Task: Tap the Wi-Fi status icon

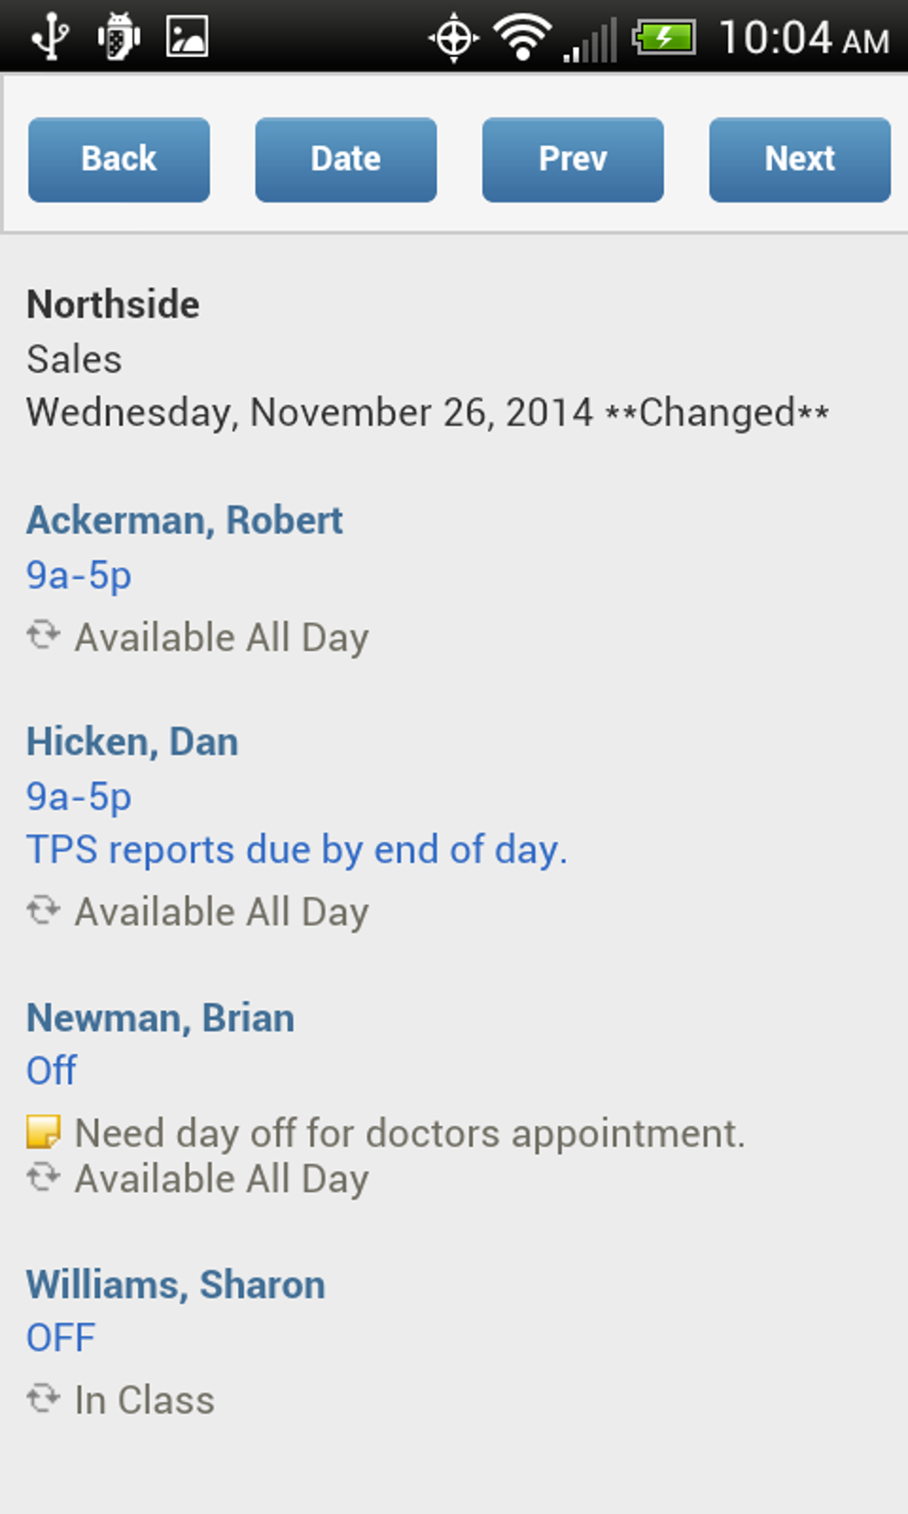Action: click(x=523, y=37)
